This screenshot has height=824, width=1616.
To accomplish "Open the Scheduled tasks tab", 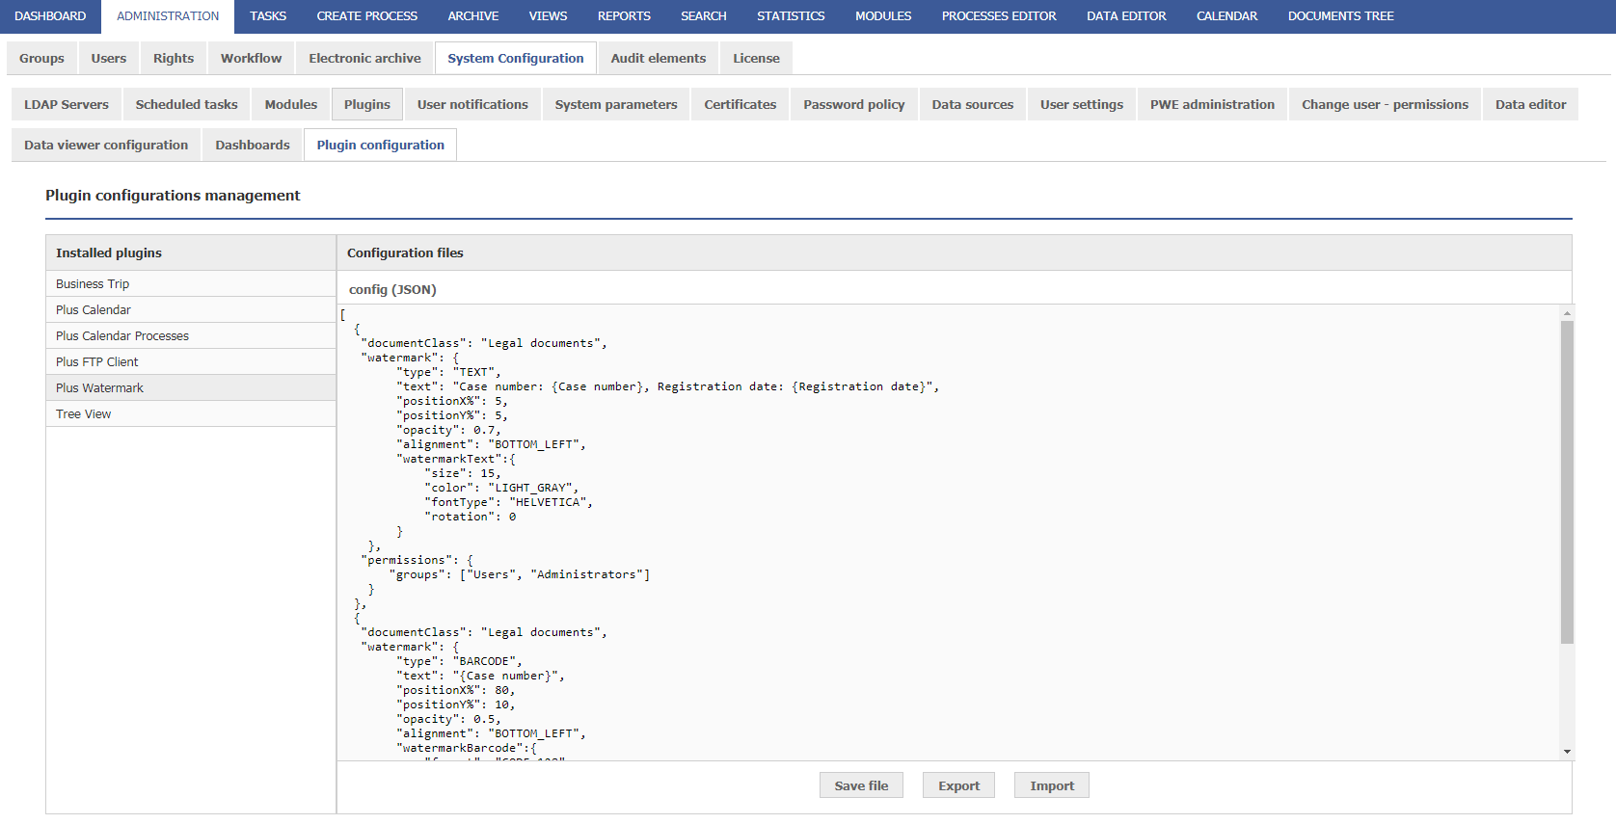I will point(186,104).
